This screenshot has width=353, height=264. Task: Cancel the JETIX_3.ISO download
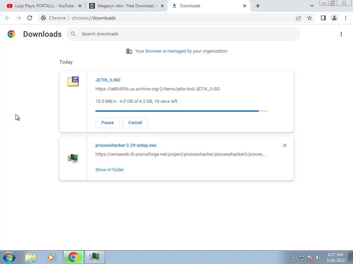click(x=135, y=123)
